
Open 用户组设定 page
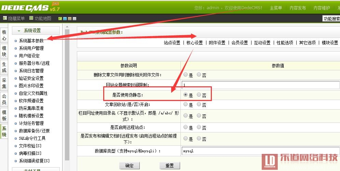(29, 56)
